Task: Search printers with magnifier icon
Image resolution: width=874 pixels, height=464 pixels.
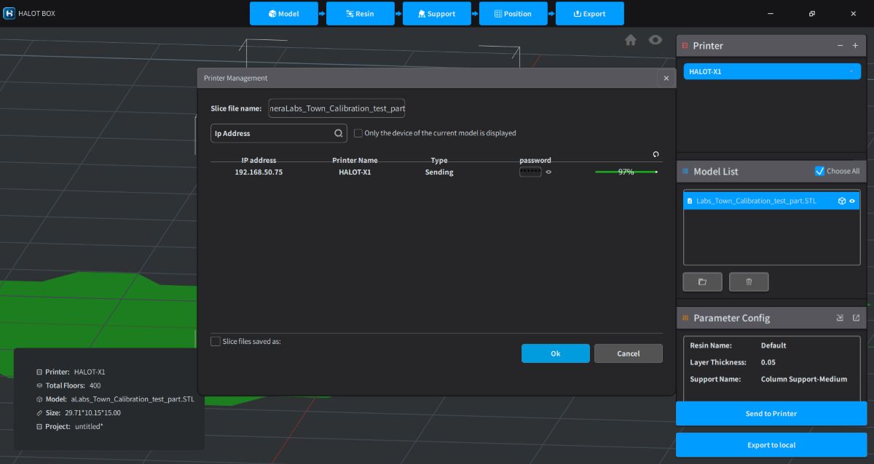Action: coord(339,133)
